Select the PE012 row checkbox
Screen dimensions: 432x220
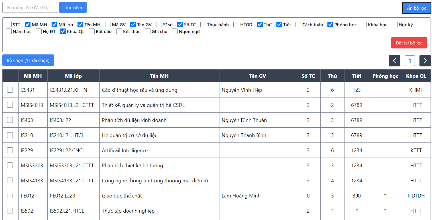pyautogui.click(x=10, y=195)
